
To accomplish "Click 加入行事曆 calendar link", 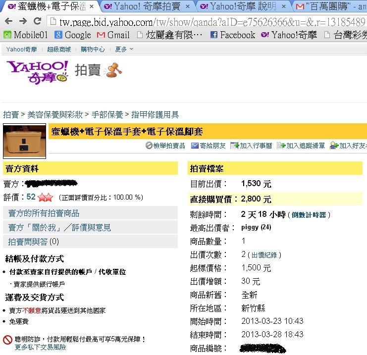I will point(251,146).
